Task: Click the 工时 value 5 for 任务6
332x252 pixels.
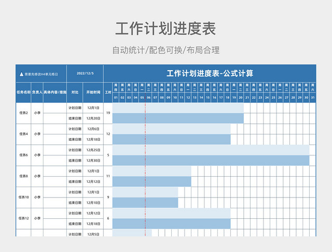Action: (108, 155)
